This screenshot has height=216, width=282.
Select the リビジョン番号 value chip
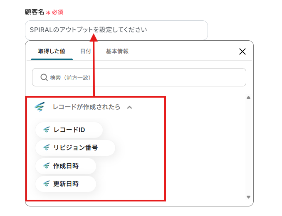[75, 148]
